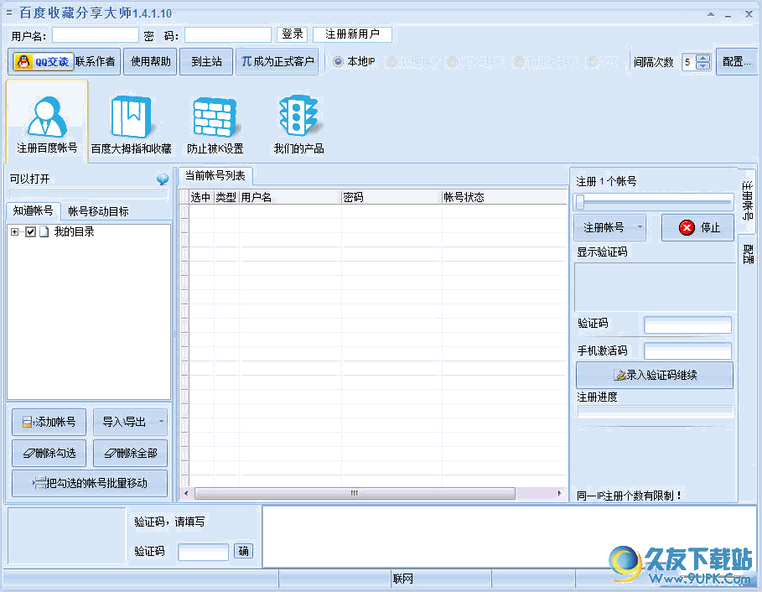Focus the 用户名 input field

coord(96,35)
